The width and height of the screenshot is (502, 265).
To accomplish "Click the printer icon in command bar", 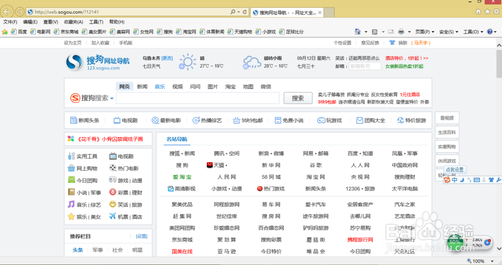I will (401, 32).
